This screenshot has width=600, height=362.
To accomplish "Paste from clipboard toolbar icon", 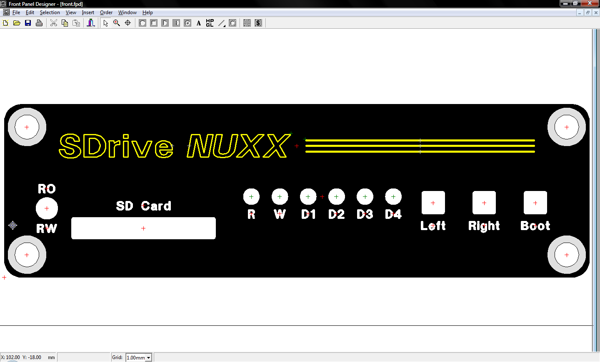I will point(76,23).
